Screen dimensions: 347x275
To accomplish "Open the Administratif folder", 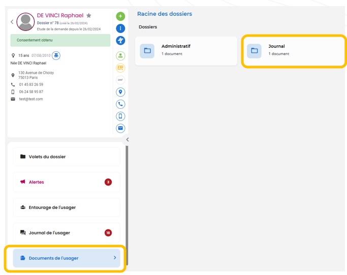I will (186, 50).
